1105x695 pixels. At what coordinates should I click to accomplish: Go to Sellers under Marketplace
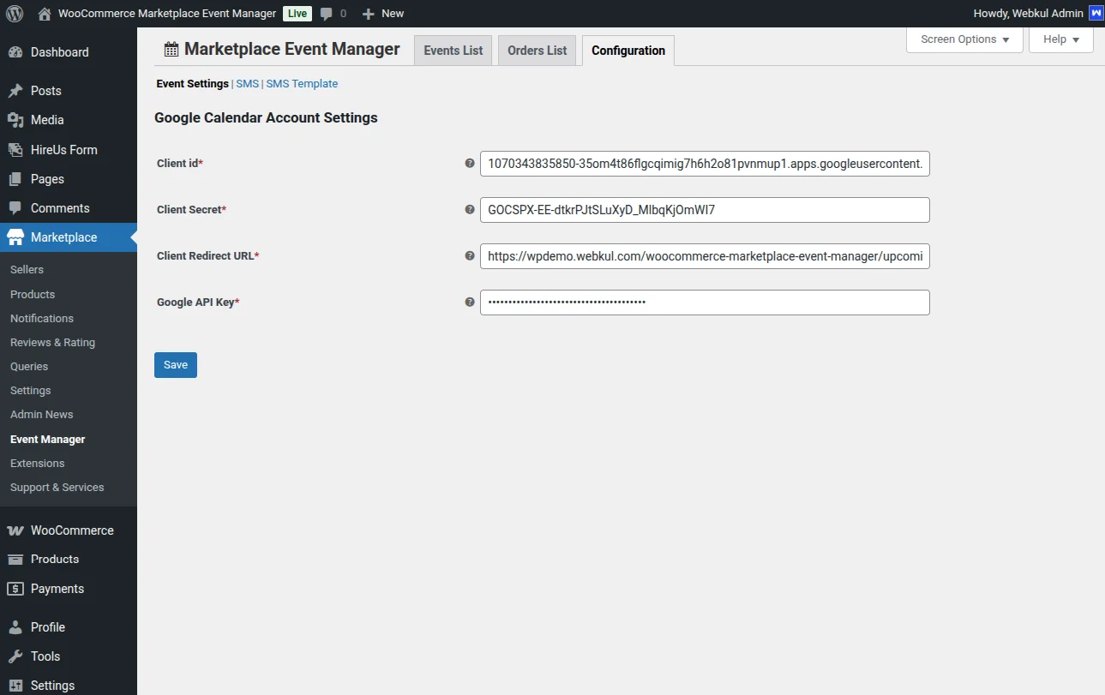pyautogui.click(x=27, y=269)
